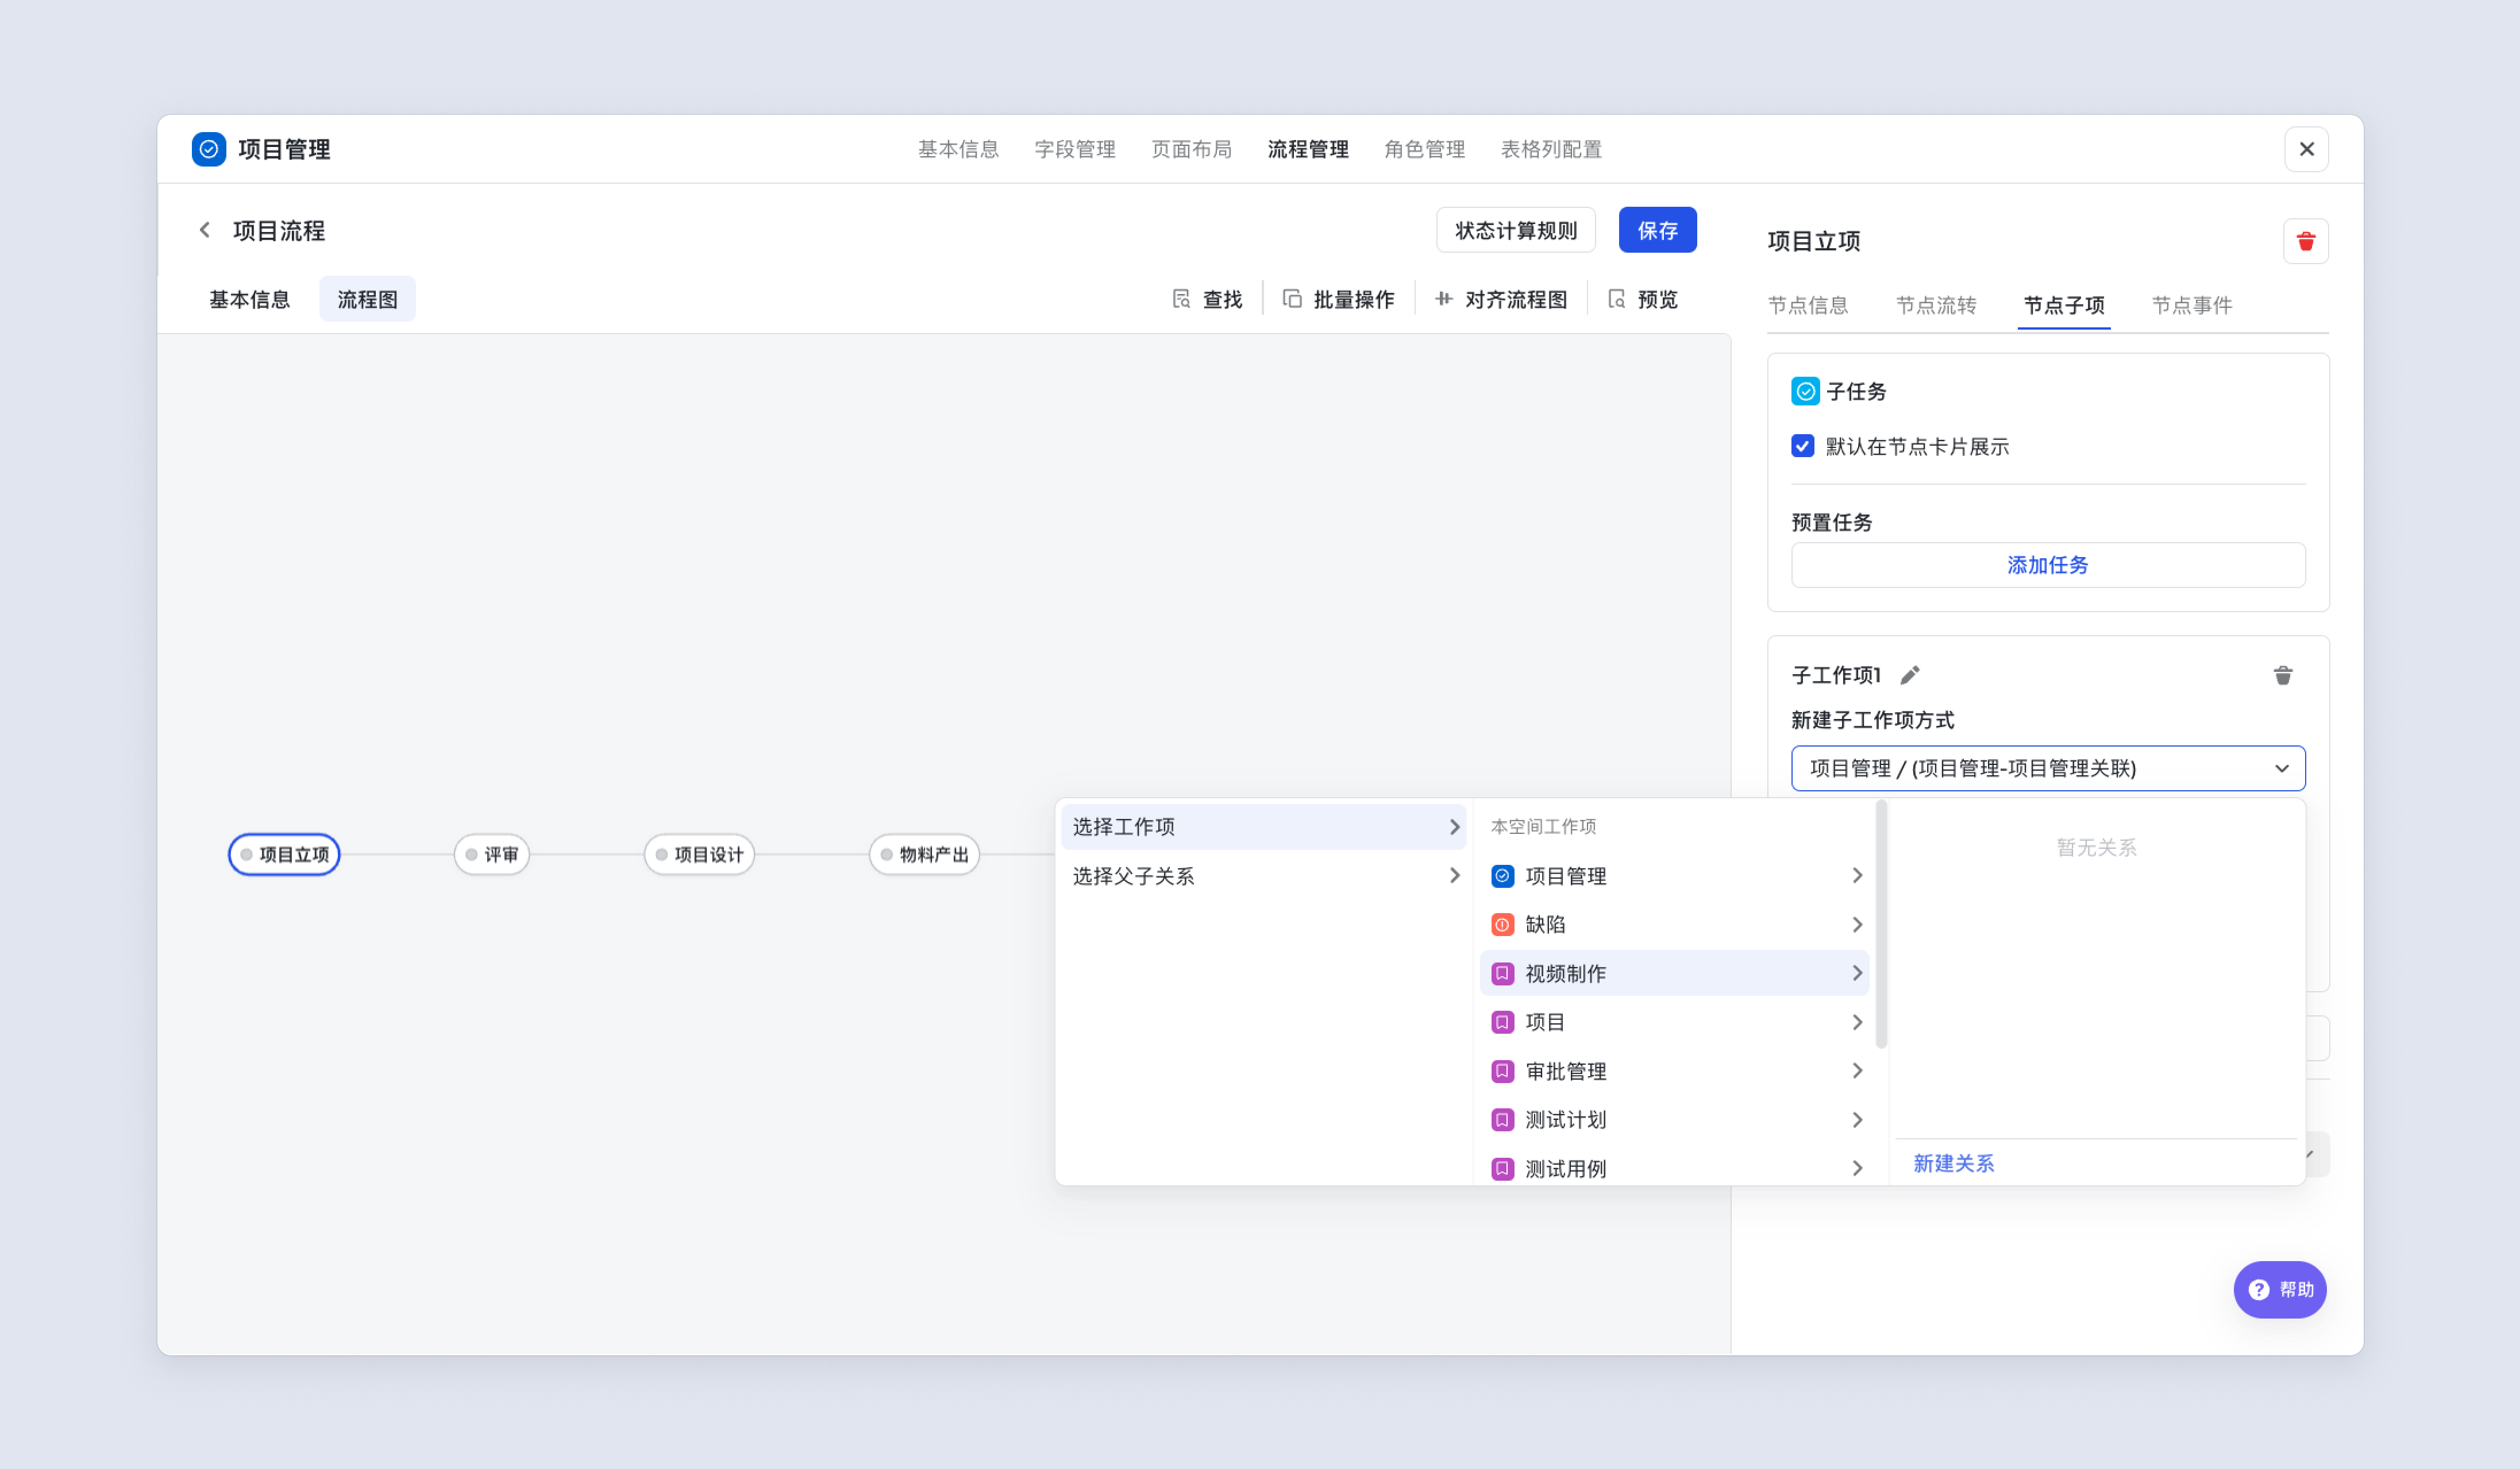Switch to the 节点事件 tab
Viewport: 2520px width, 1469px height.
click(x=2192, y=305)
